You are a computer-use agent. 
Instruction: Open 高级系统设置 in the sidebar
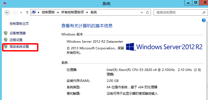tap(19, 47)
